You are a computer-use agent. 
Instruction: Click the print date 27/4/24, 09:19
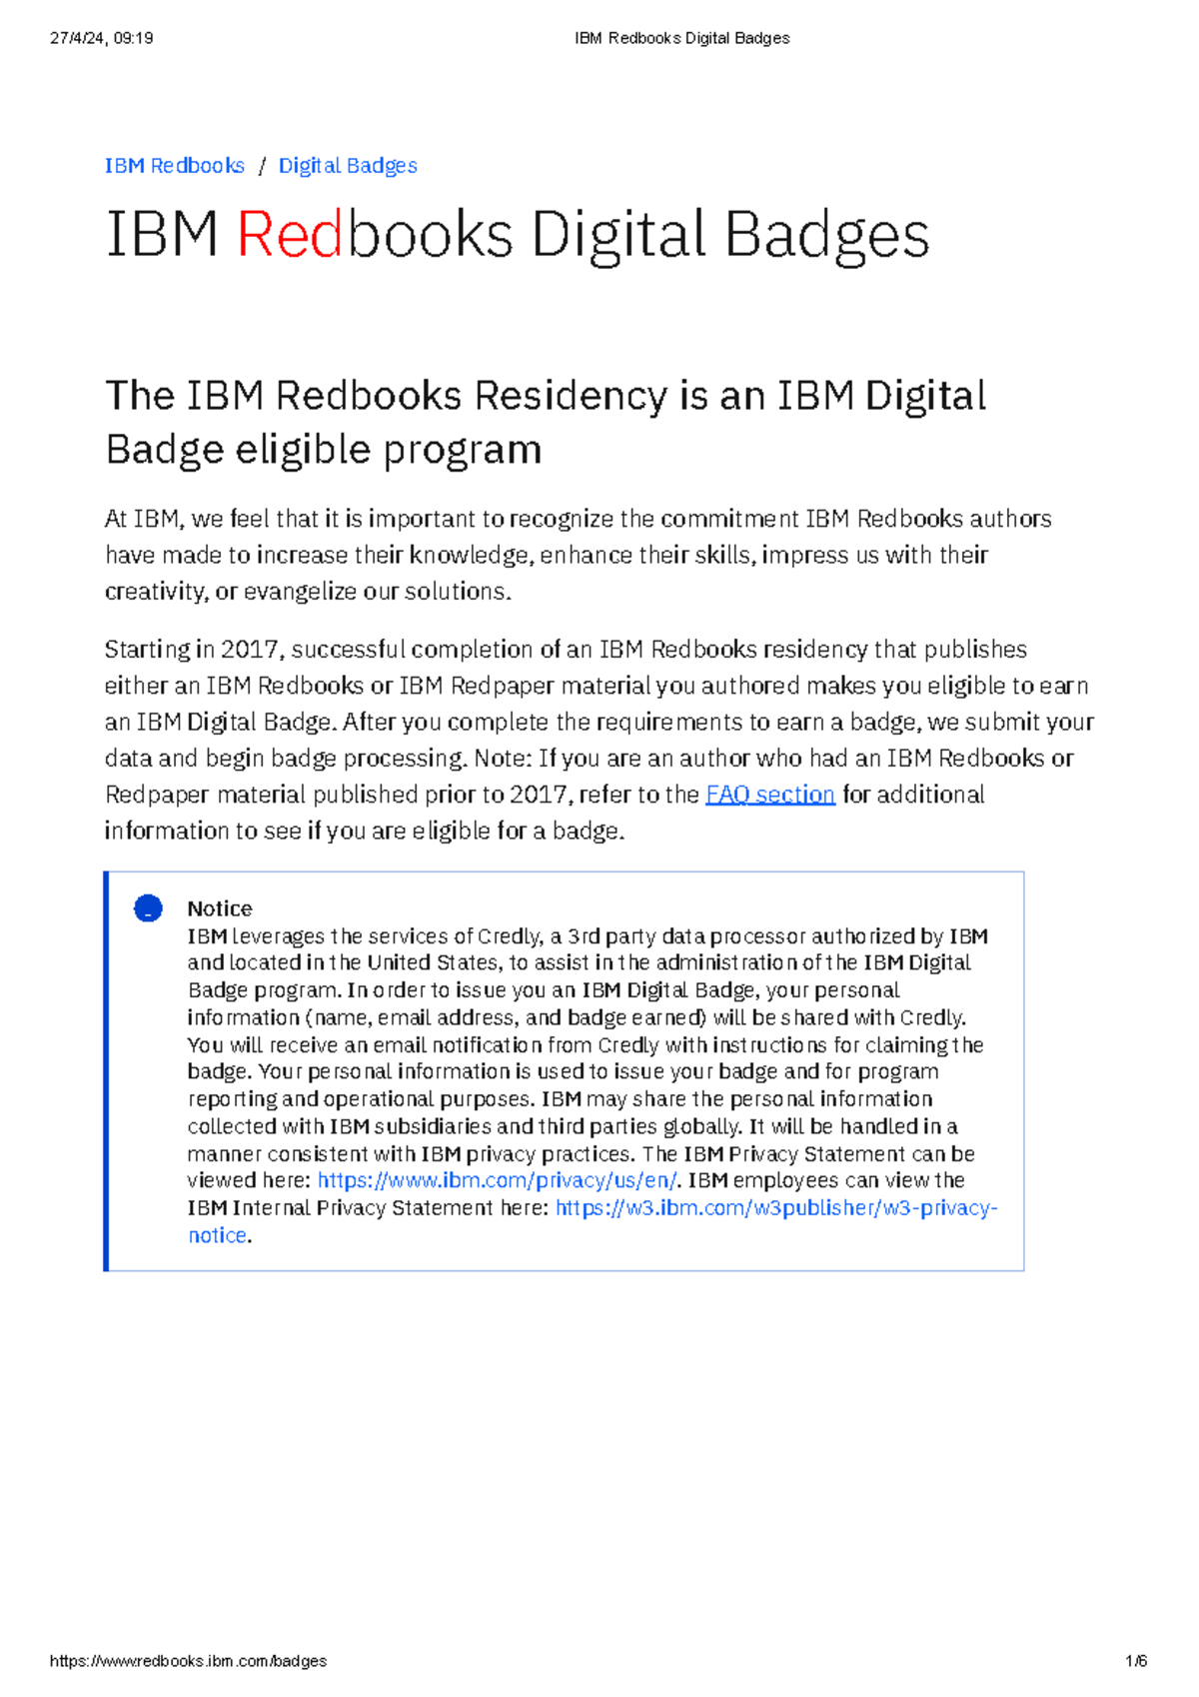point(101,38)
